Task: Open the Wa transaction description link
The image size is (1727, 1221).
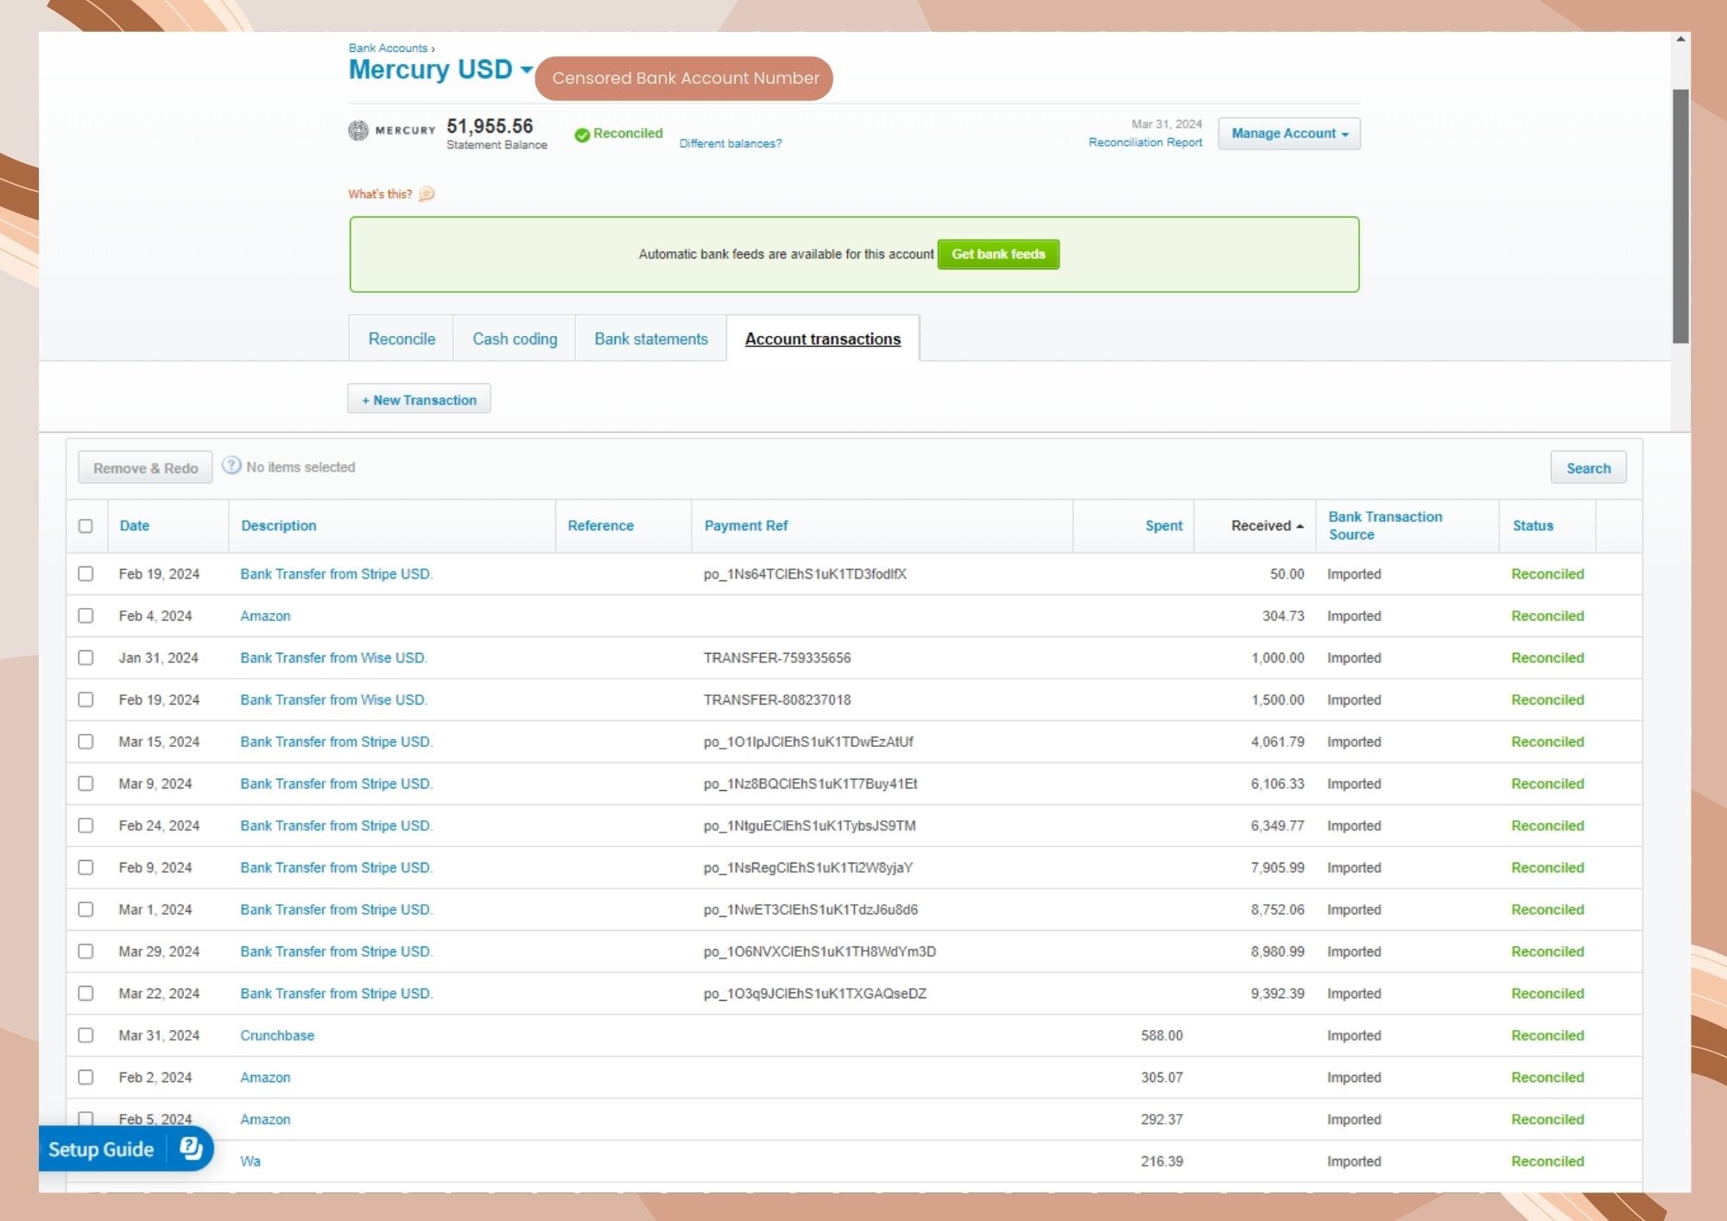Action: pos(250,1161)
